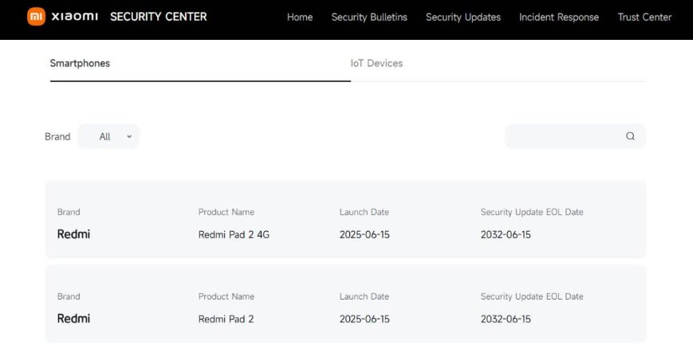
Task: Navigate to Incident Response
Action: pos(559,18)
